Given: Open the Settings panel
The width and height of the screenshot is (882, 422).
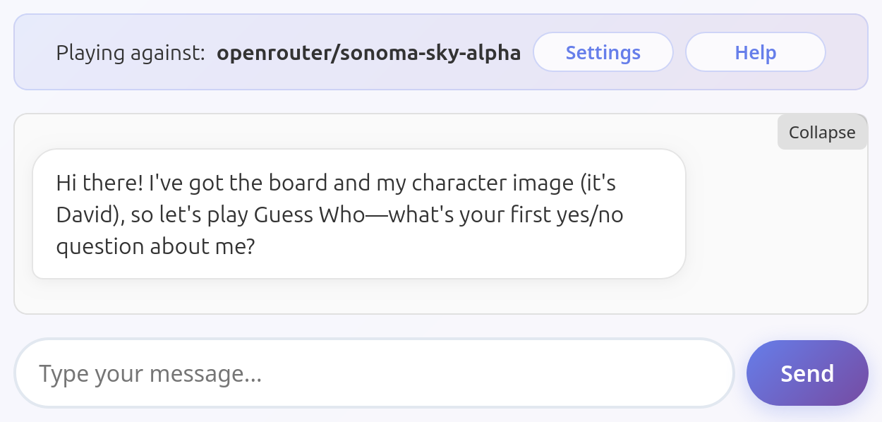Looking at the screenshot, I should tap(603, 52).
